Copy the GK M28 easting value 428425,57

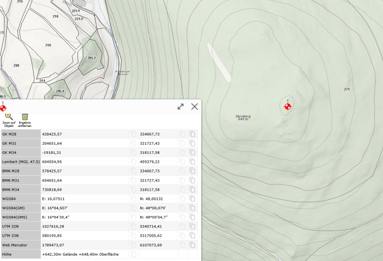coord(134,135)
